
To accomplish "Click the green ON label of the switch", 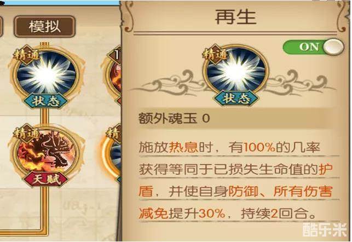I will (309, 47).
